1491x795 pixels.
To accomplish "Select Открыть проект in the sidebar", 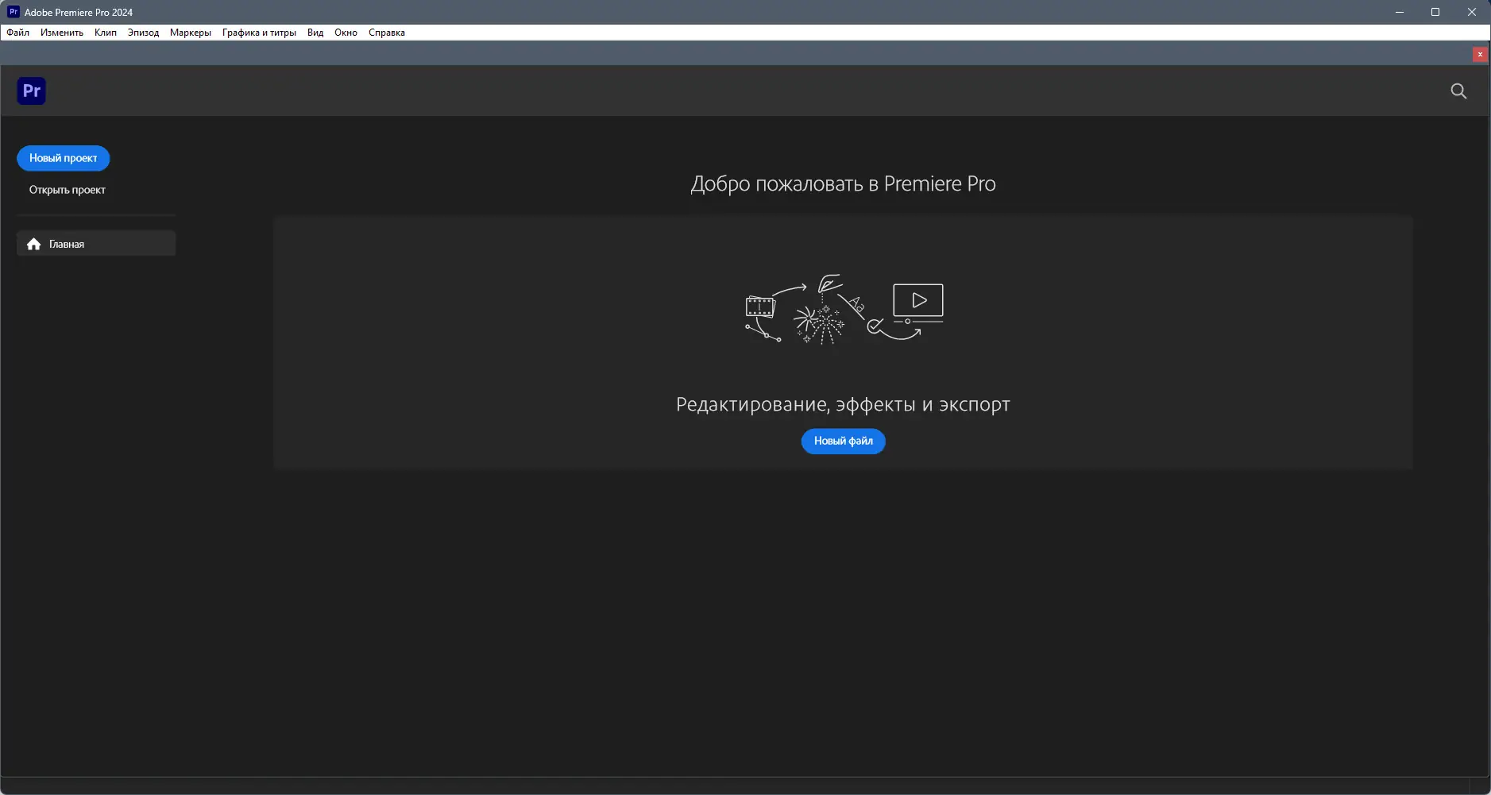I will pos(68,189).
